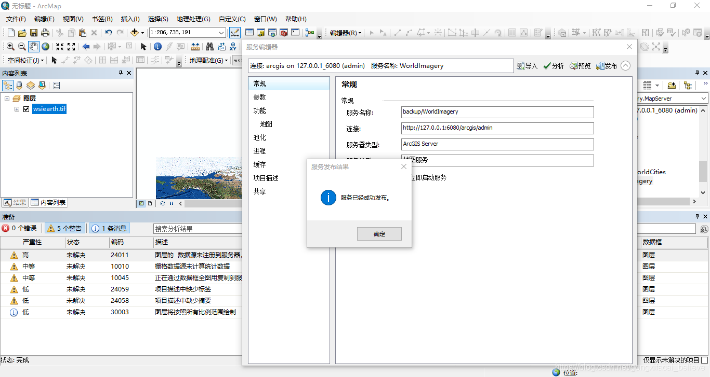Switch TOC to List By Visibility
Viewport: 710px width, 377px height.
click(31, 85)
